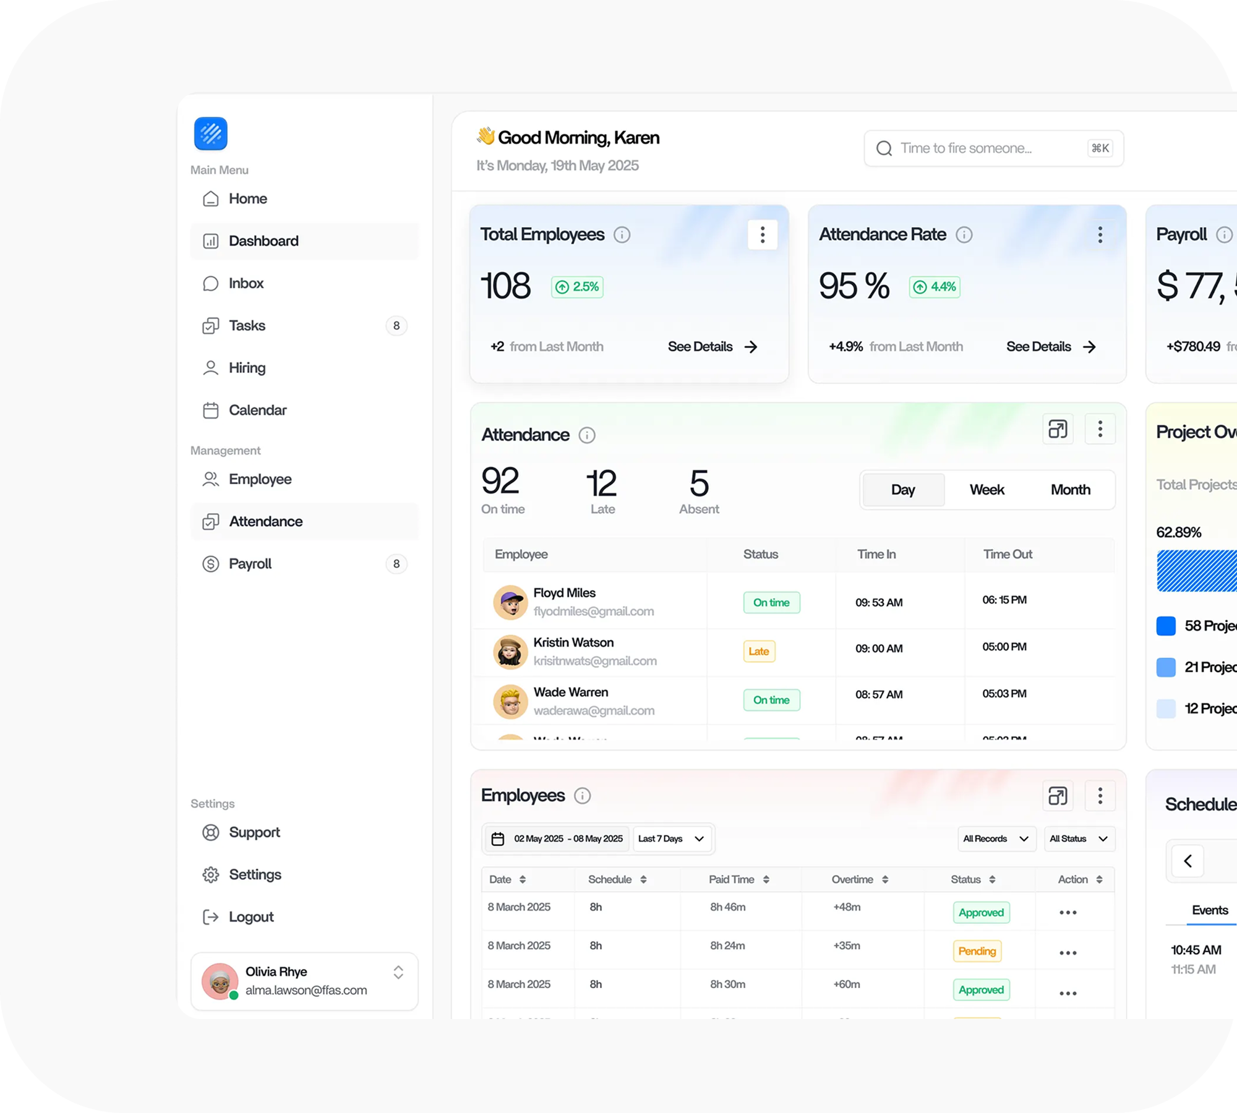Click the blue app logo icon
Image resolution: width=1237 pixels, height=1113 pixels.
coord(210,134)
